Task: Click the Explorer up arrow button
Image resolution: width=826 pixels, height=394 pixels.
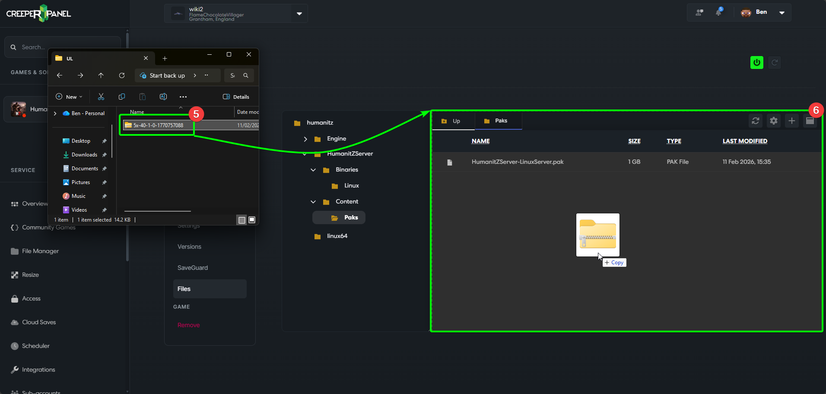Action: [x=101, y=75]
